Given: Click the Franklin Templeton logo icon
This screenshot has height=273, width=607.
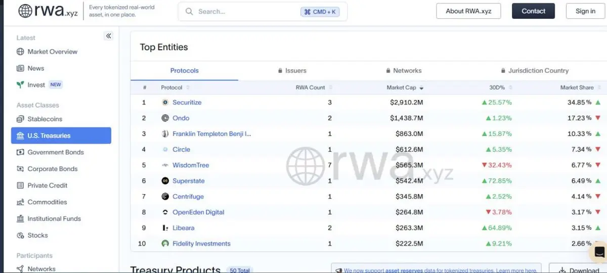Looking at the screenshot, I should coord(165,134).
